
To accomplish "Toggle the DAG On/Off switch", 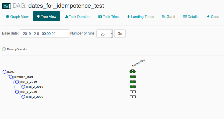I will click(x=6, y=6).
